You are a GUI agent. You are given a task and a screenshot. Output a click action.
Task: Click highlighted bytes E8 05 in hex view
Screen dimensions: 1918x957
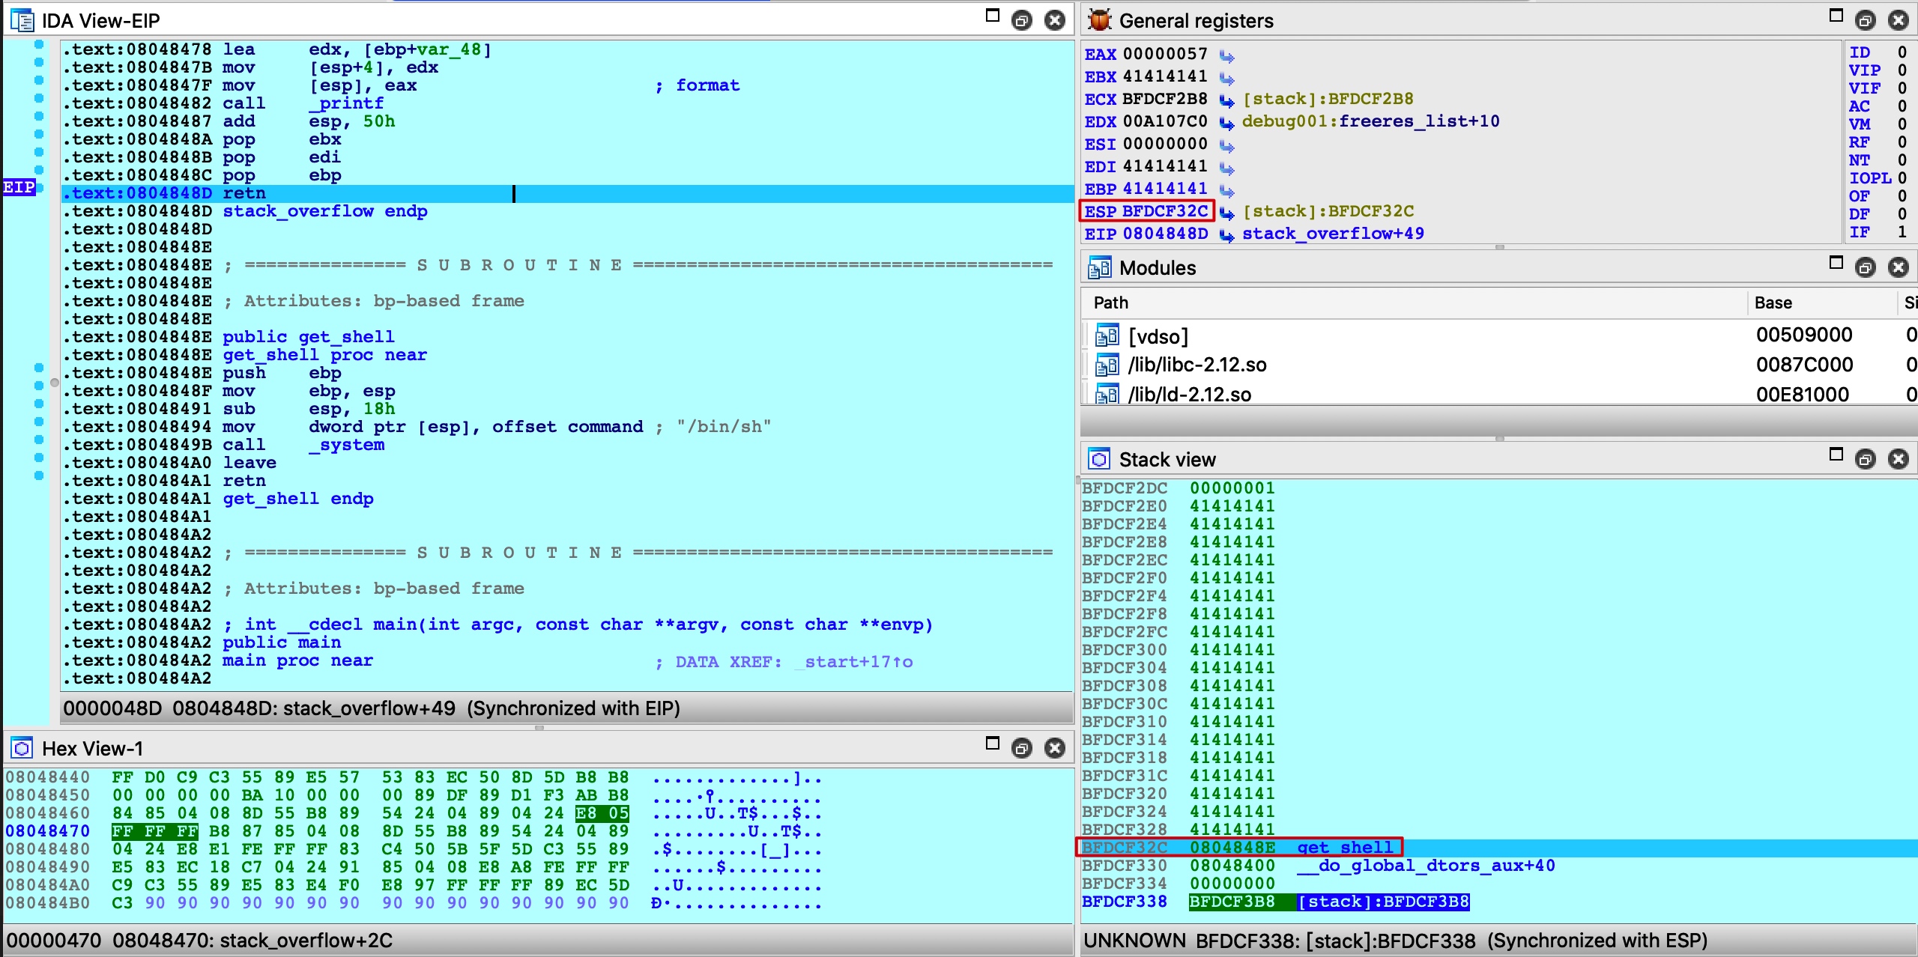pyautogui.click(x=602, y=813)
